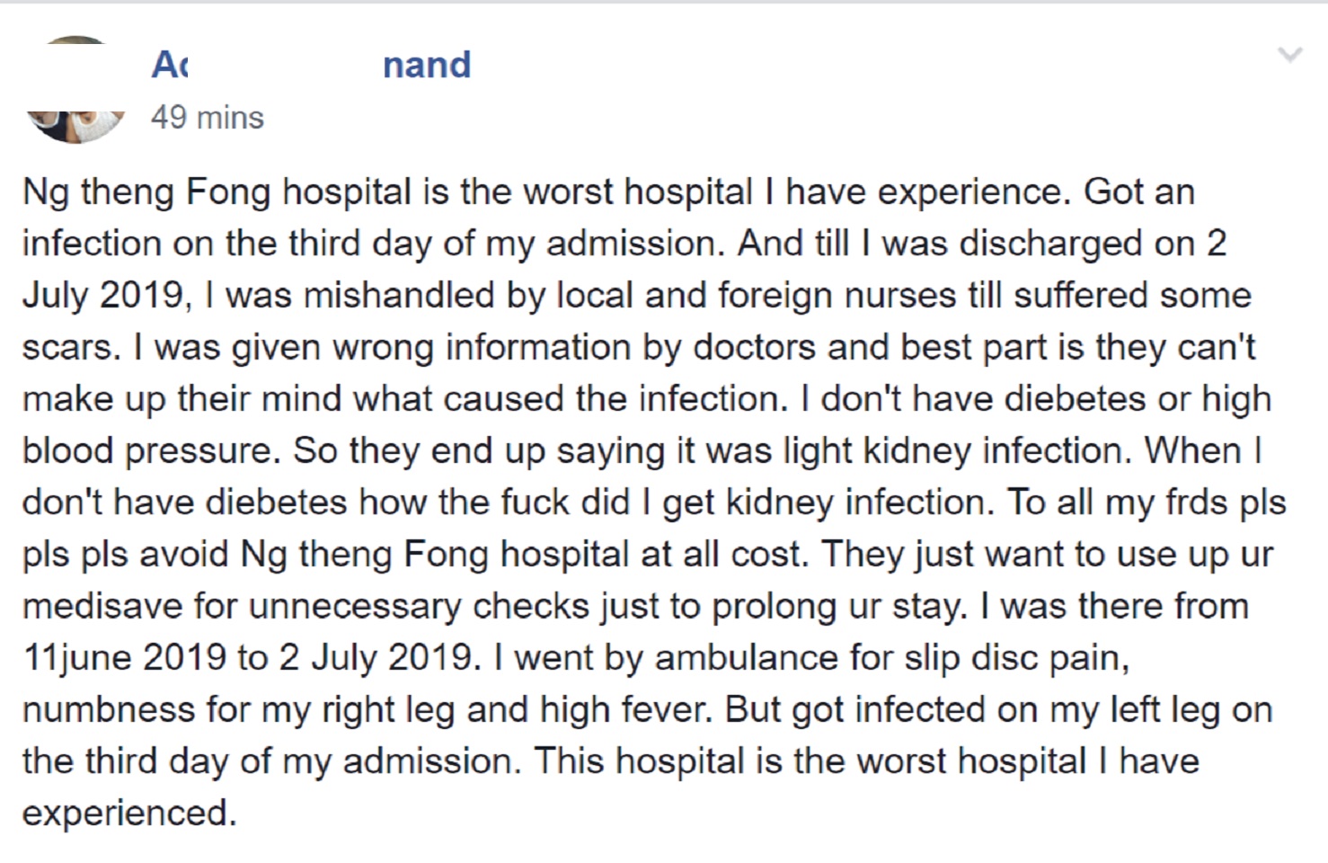The height and width of the screenshot is (863, 1328).
Task: Click the first 'Ng theng Fong hospital' text
Action: [218, 192]
